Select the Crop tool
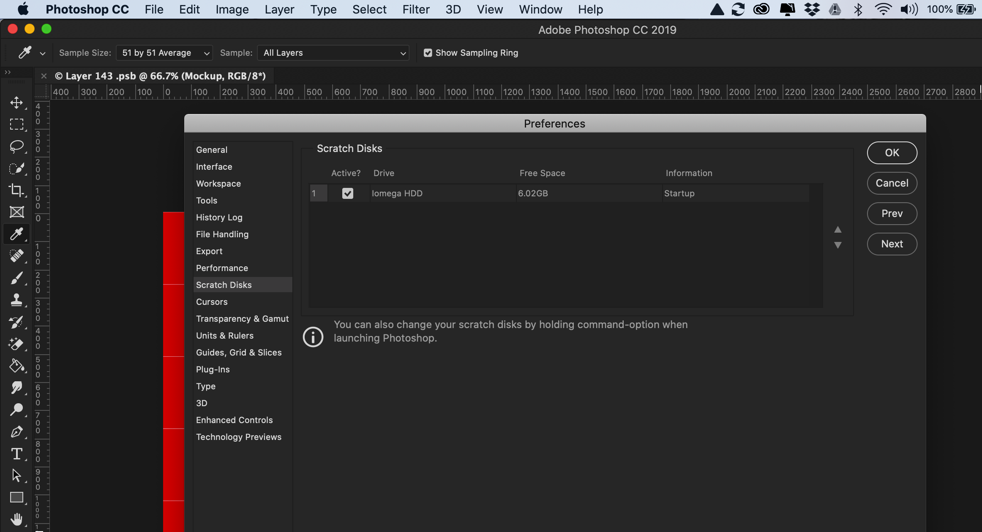Image resolution: width=982 pixels, height=532 pixels. point(16,190)
